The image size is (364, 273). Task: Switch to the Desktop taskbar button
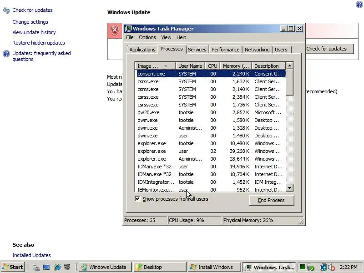(160, 267)
